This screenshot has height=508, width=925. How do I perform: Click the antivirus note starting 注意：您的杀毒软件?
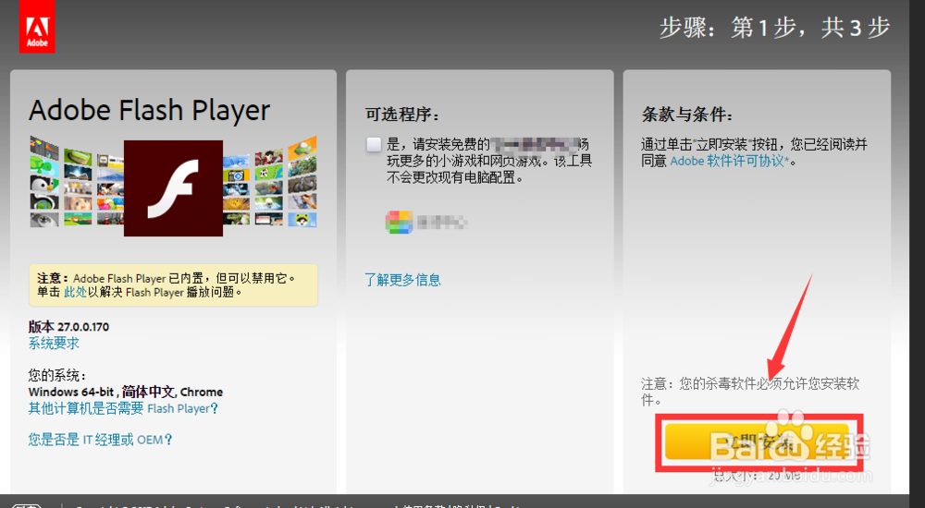[x=750, y=392]
